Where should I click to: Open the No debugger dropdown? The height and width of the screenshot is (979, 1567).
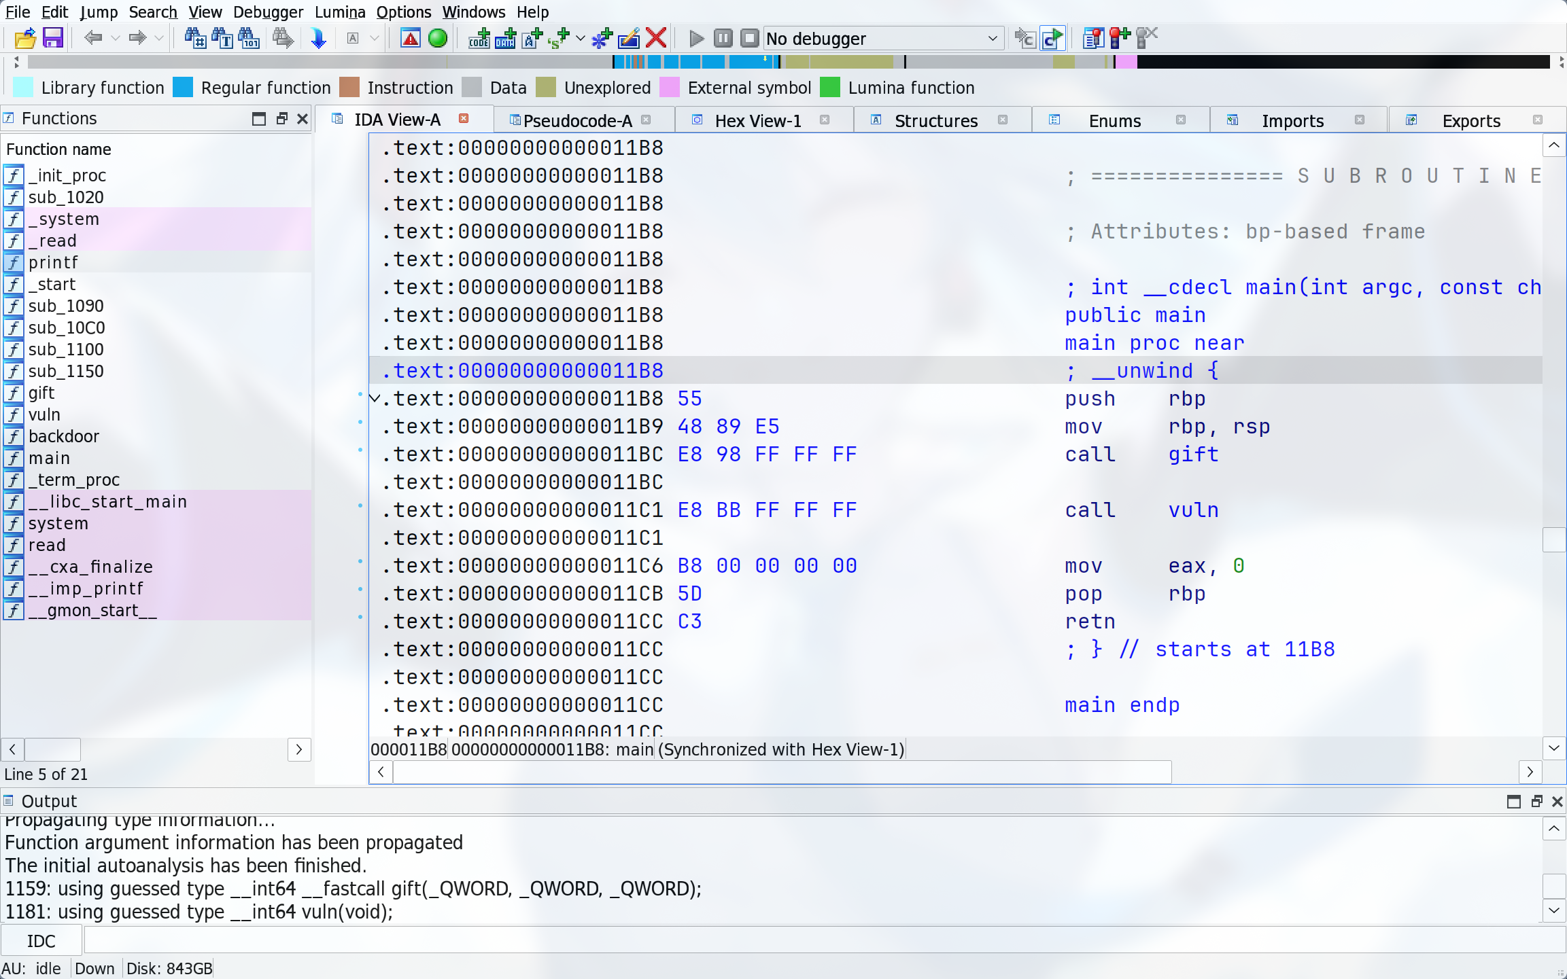click(x=991, y=38)
